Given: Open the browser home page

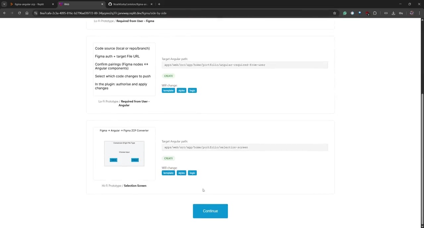Looking at the screenshot, I should coord(27,13).
